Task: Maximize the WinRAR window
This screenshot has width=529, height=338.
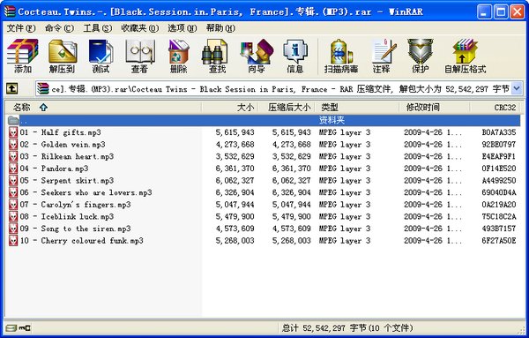Action: pyautogui.click(x=501, y=11)
